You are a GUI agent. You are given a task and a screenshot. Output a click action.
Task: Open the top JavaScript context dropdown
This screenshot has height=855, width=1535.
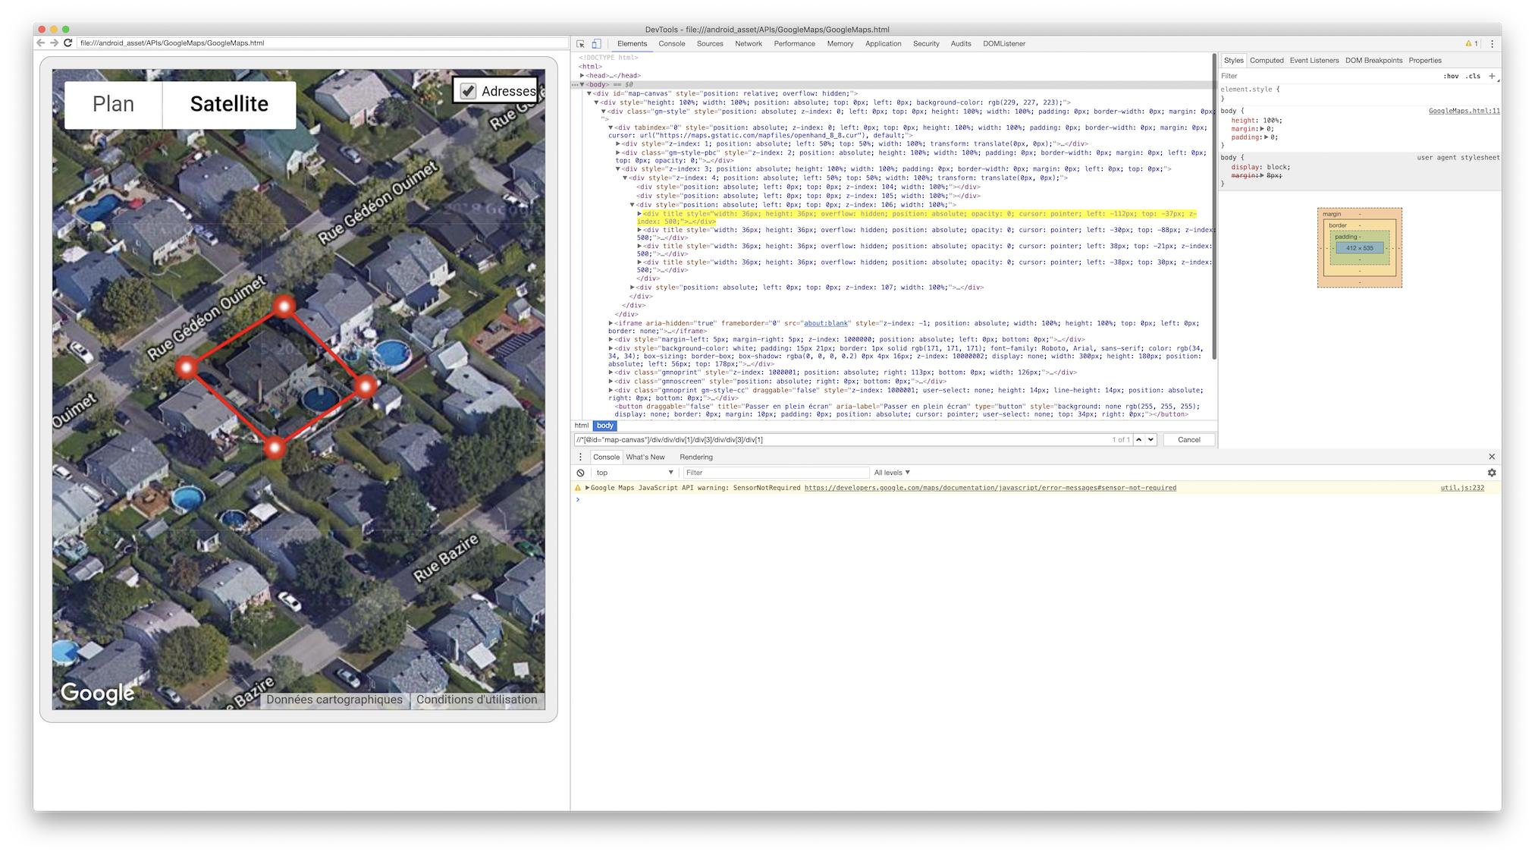pos(635,473)
